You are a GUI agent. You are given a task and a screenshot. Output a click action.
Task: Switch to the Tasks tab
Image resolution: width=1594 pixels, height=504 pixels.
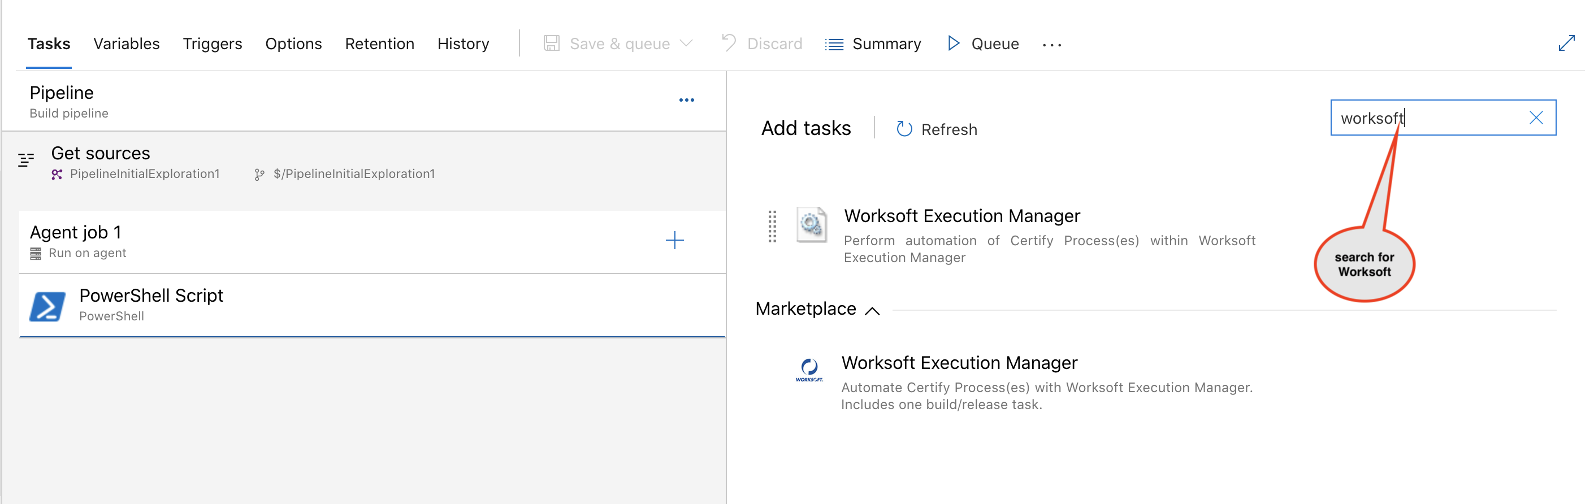pos(49,44)
